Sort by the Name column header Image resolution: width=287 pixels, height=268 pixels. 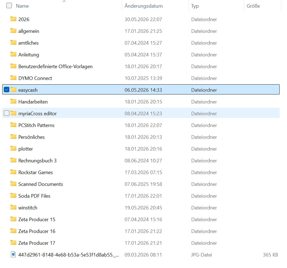[22, 6]
